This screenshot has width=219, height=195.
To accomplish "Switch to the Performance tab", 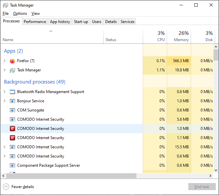I will [x=35, y=22].
